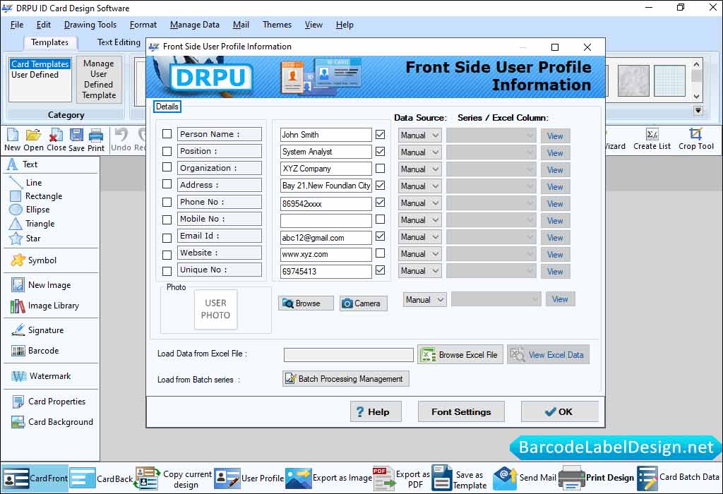Add a Signature element

pyautogui.click(x=37, y=330)
